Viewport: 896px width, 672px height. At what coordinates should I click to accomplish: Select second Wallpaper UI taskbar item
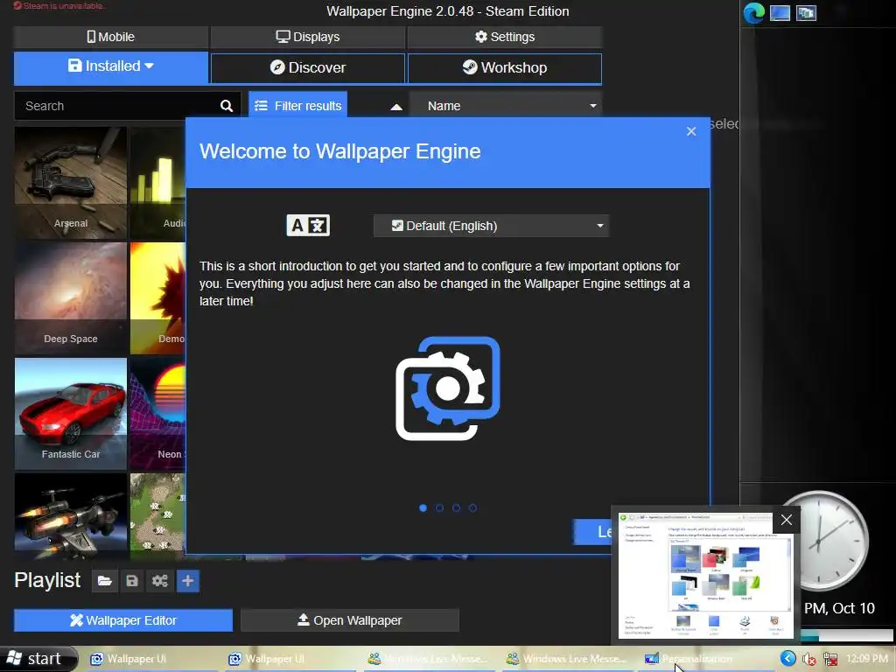coord(289,659)
